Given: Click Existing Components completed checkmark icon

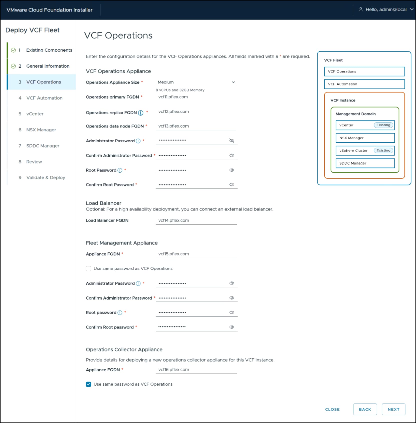Looking at the screenshot, I should click(x=13, y=50).
